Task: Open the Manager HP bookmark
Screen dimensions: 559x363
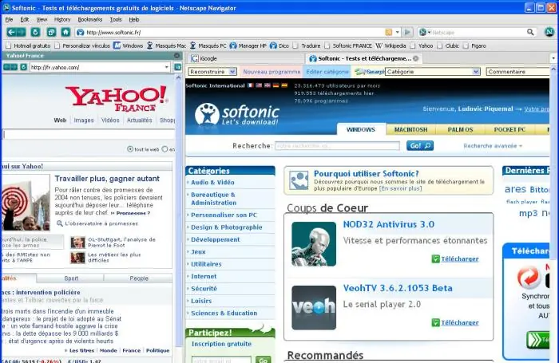Action: click(x=248, y=45)
